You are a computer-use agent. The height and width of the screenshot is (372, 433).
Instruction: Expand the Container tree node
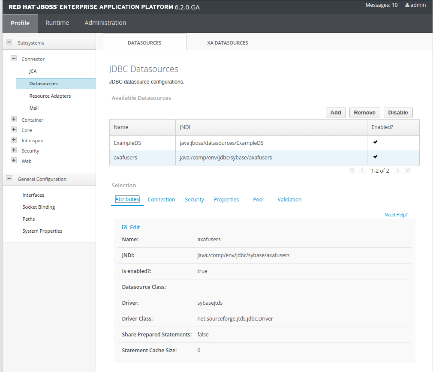[14, 119]
